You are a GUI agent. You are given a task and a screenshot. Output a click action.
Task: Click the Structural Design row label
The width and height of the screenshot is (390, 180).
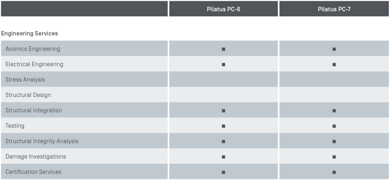[x=28, y=95]
